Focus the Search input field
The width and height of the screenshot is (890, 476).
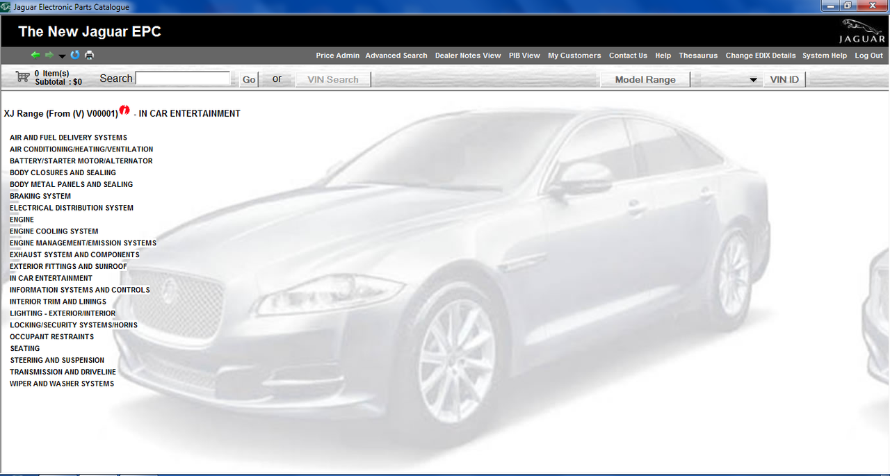[x=183, y=79]
